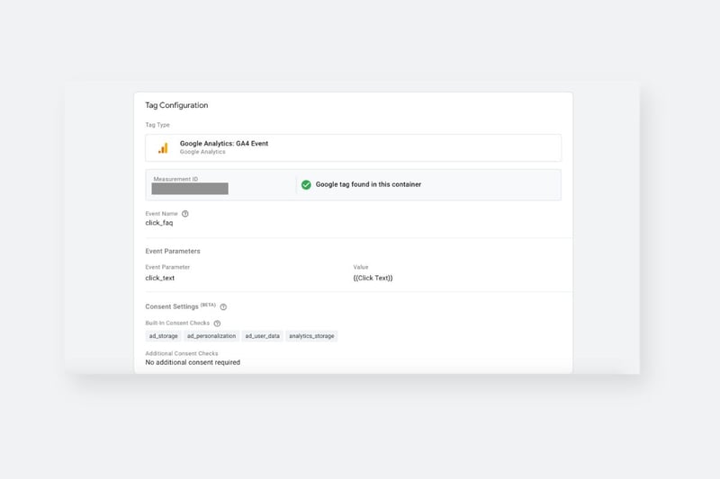The height and width of the screenshot is (479, 720).
Task: Click the click_faq event name value
Action: [159, 223]
